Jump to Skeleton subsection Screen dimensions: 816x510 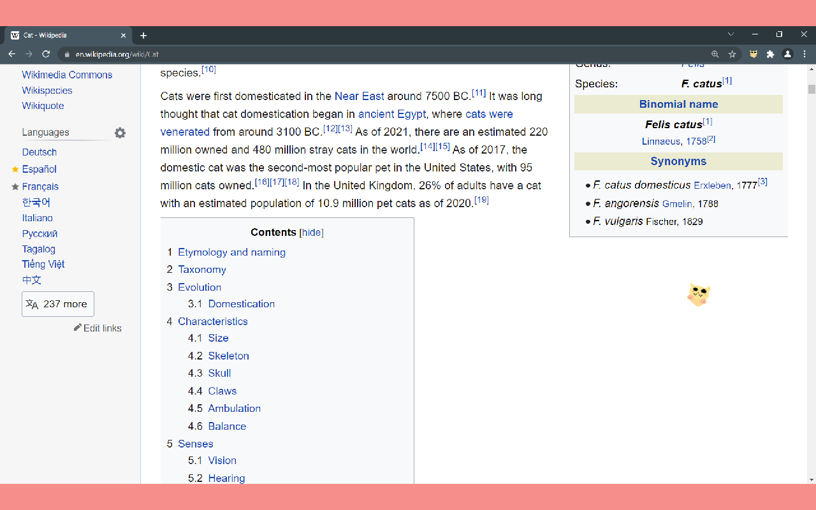tap(229, 356)
